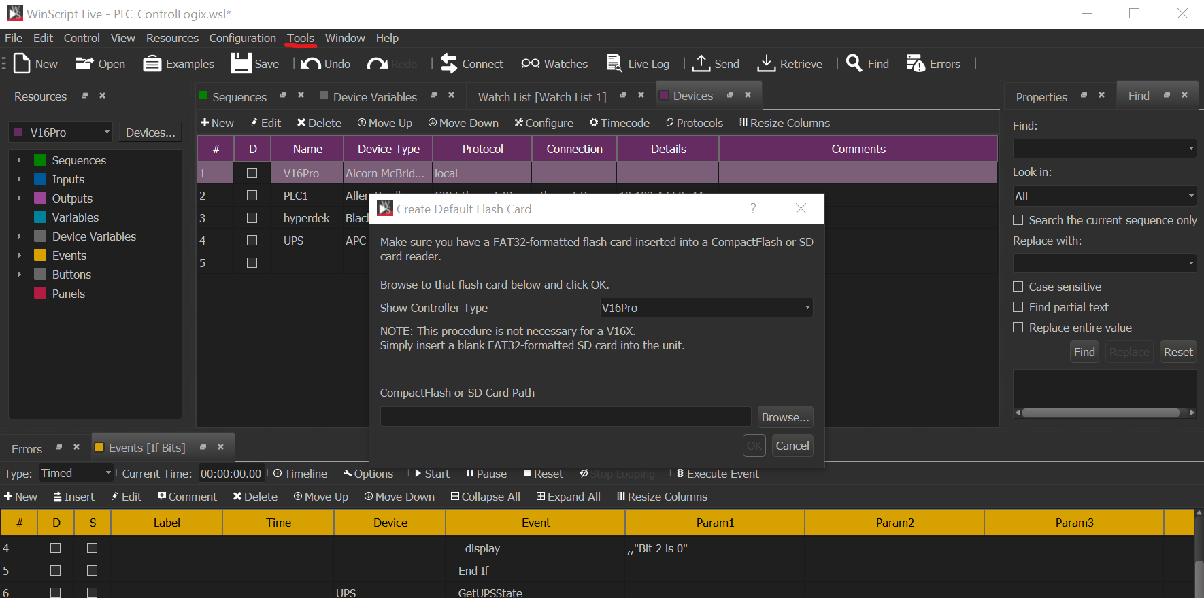Image resolution: width=1204 pixels, height=598 pixels.
Task: Click the Current Time field
Action: coord(231,474)
